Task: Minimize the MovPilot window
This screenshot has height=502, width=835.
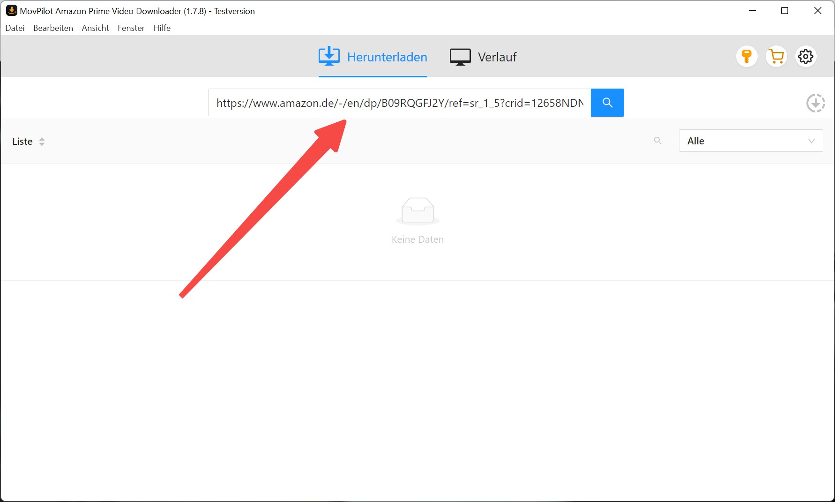Action: pyautogui.click(x=753, y=11)
